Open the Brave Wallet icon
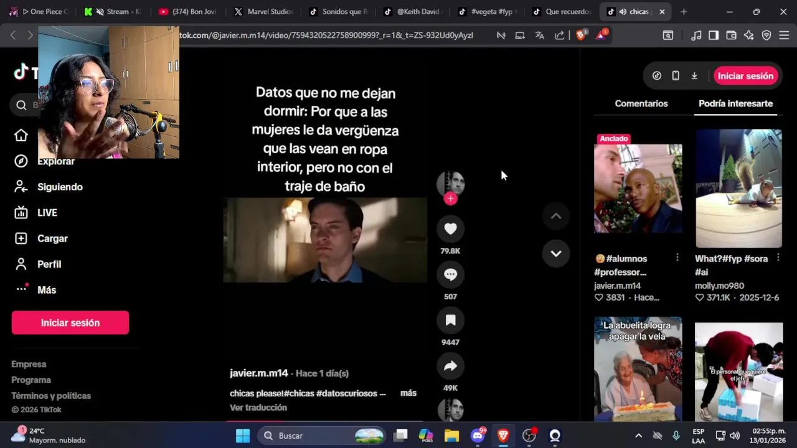Screen dimensions: 797x448 pyautogui.click(x=732, y=35)
